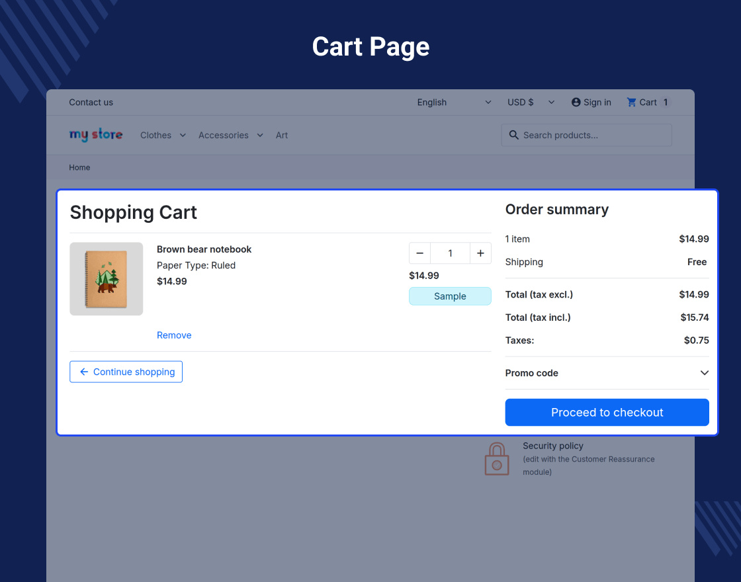Click the search magnifier icon
The height and width of the screenshot is (582, 741).
513,135
